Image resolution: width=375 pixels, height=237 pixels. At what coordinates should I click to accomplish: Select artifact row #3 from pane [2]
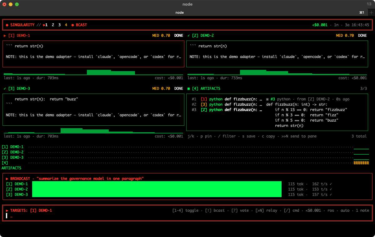click(x=227, y=110)
